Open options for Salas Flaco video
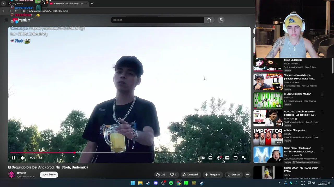 pos(322,149)
